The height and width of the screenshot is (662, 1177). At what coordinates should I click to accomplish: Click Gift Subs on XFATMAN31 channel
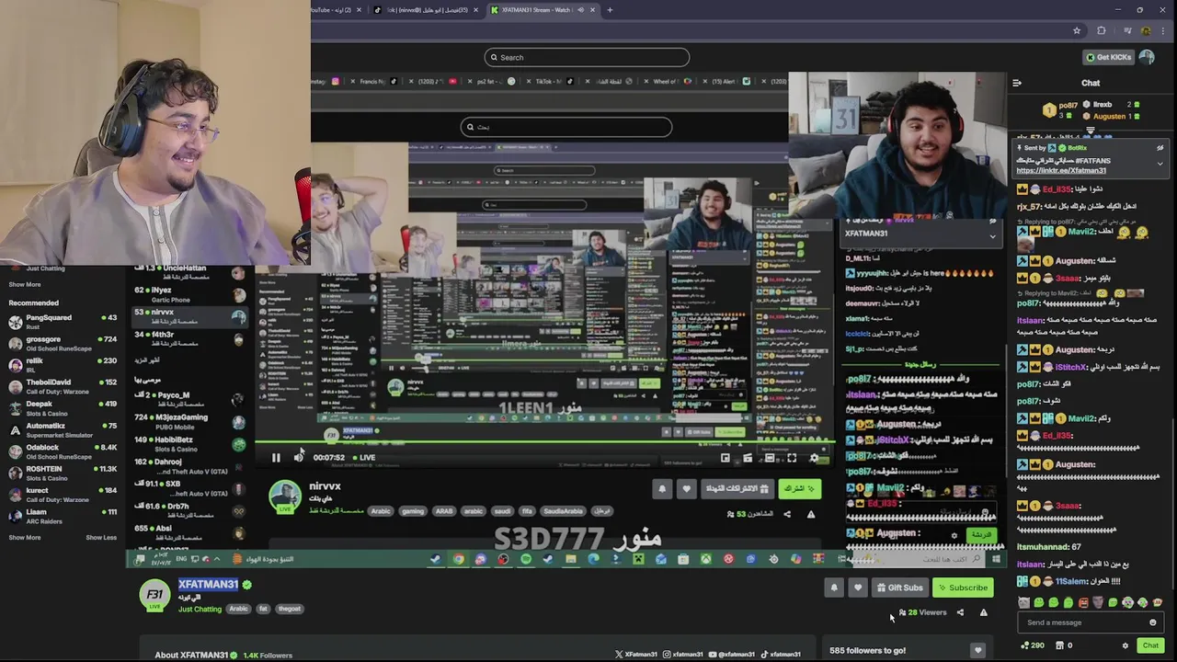(899, 588)
